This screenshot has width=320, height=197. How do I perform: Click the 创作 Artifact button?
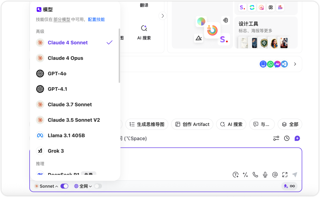pos(192,124)
